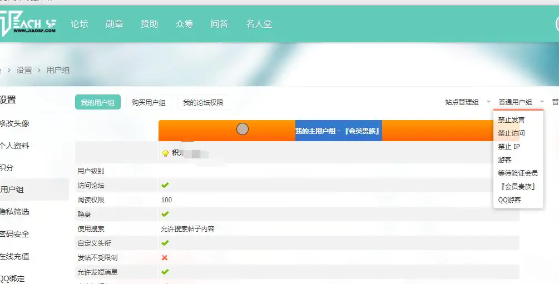The image size is (559, 284).
Task: Click the 访问论坛 row label
Action: [x=91, y=185]
